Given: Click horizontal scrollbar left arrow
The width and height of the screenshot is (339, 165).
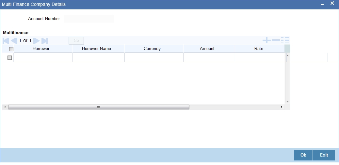Looking at the screenshot, I should pyautogui.click(x=5, y=107).
